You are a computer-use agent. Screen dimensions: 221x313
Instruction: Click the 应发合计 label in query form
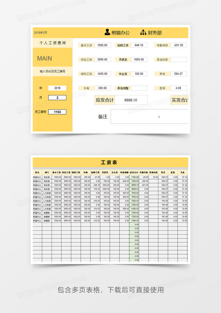(x=105, y=100)
